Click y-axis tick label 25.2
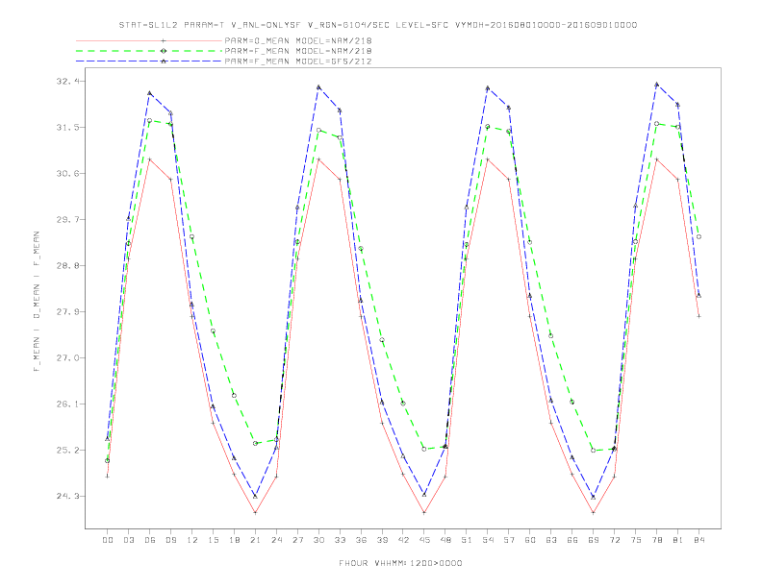 coord(67,450)
